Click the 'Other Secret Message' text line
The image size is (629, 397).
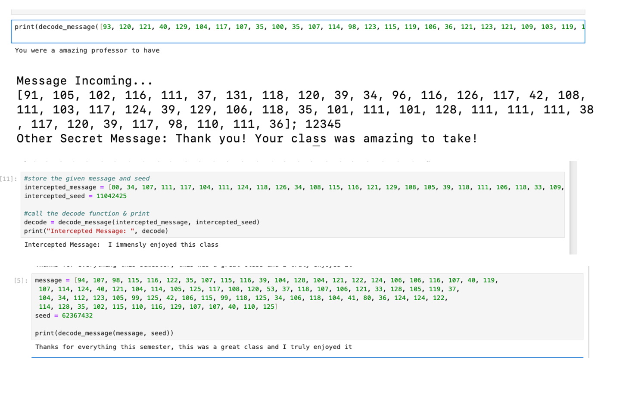click(x=246, y=139)
